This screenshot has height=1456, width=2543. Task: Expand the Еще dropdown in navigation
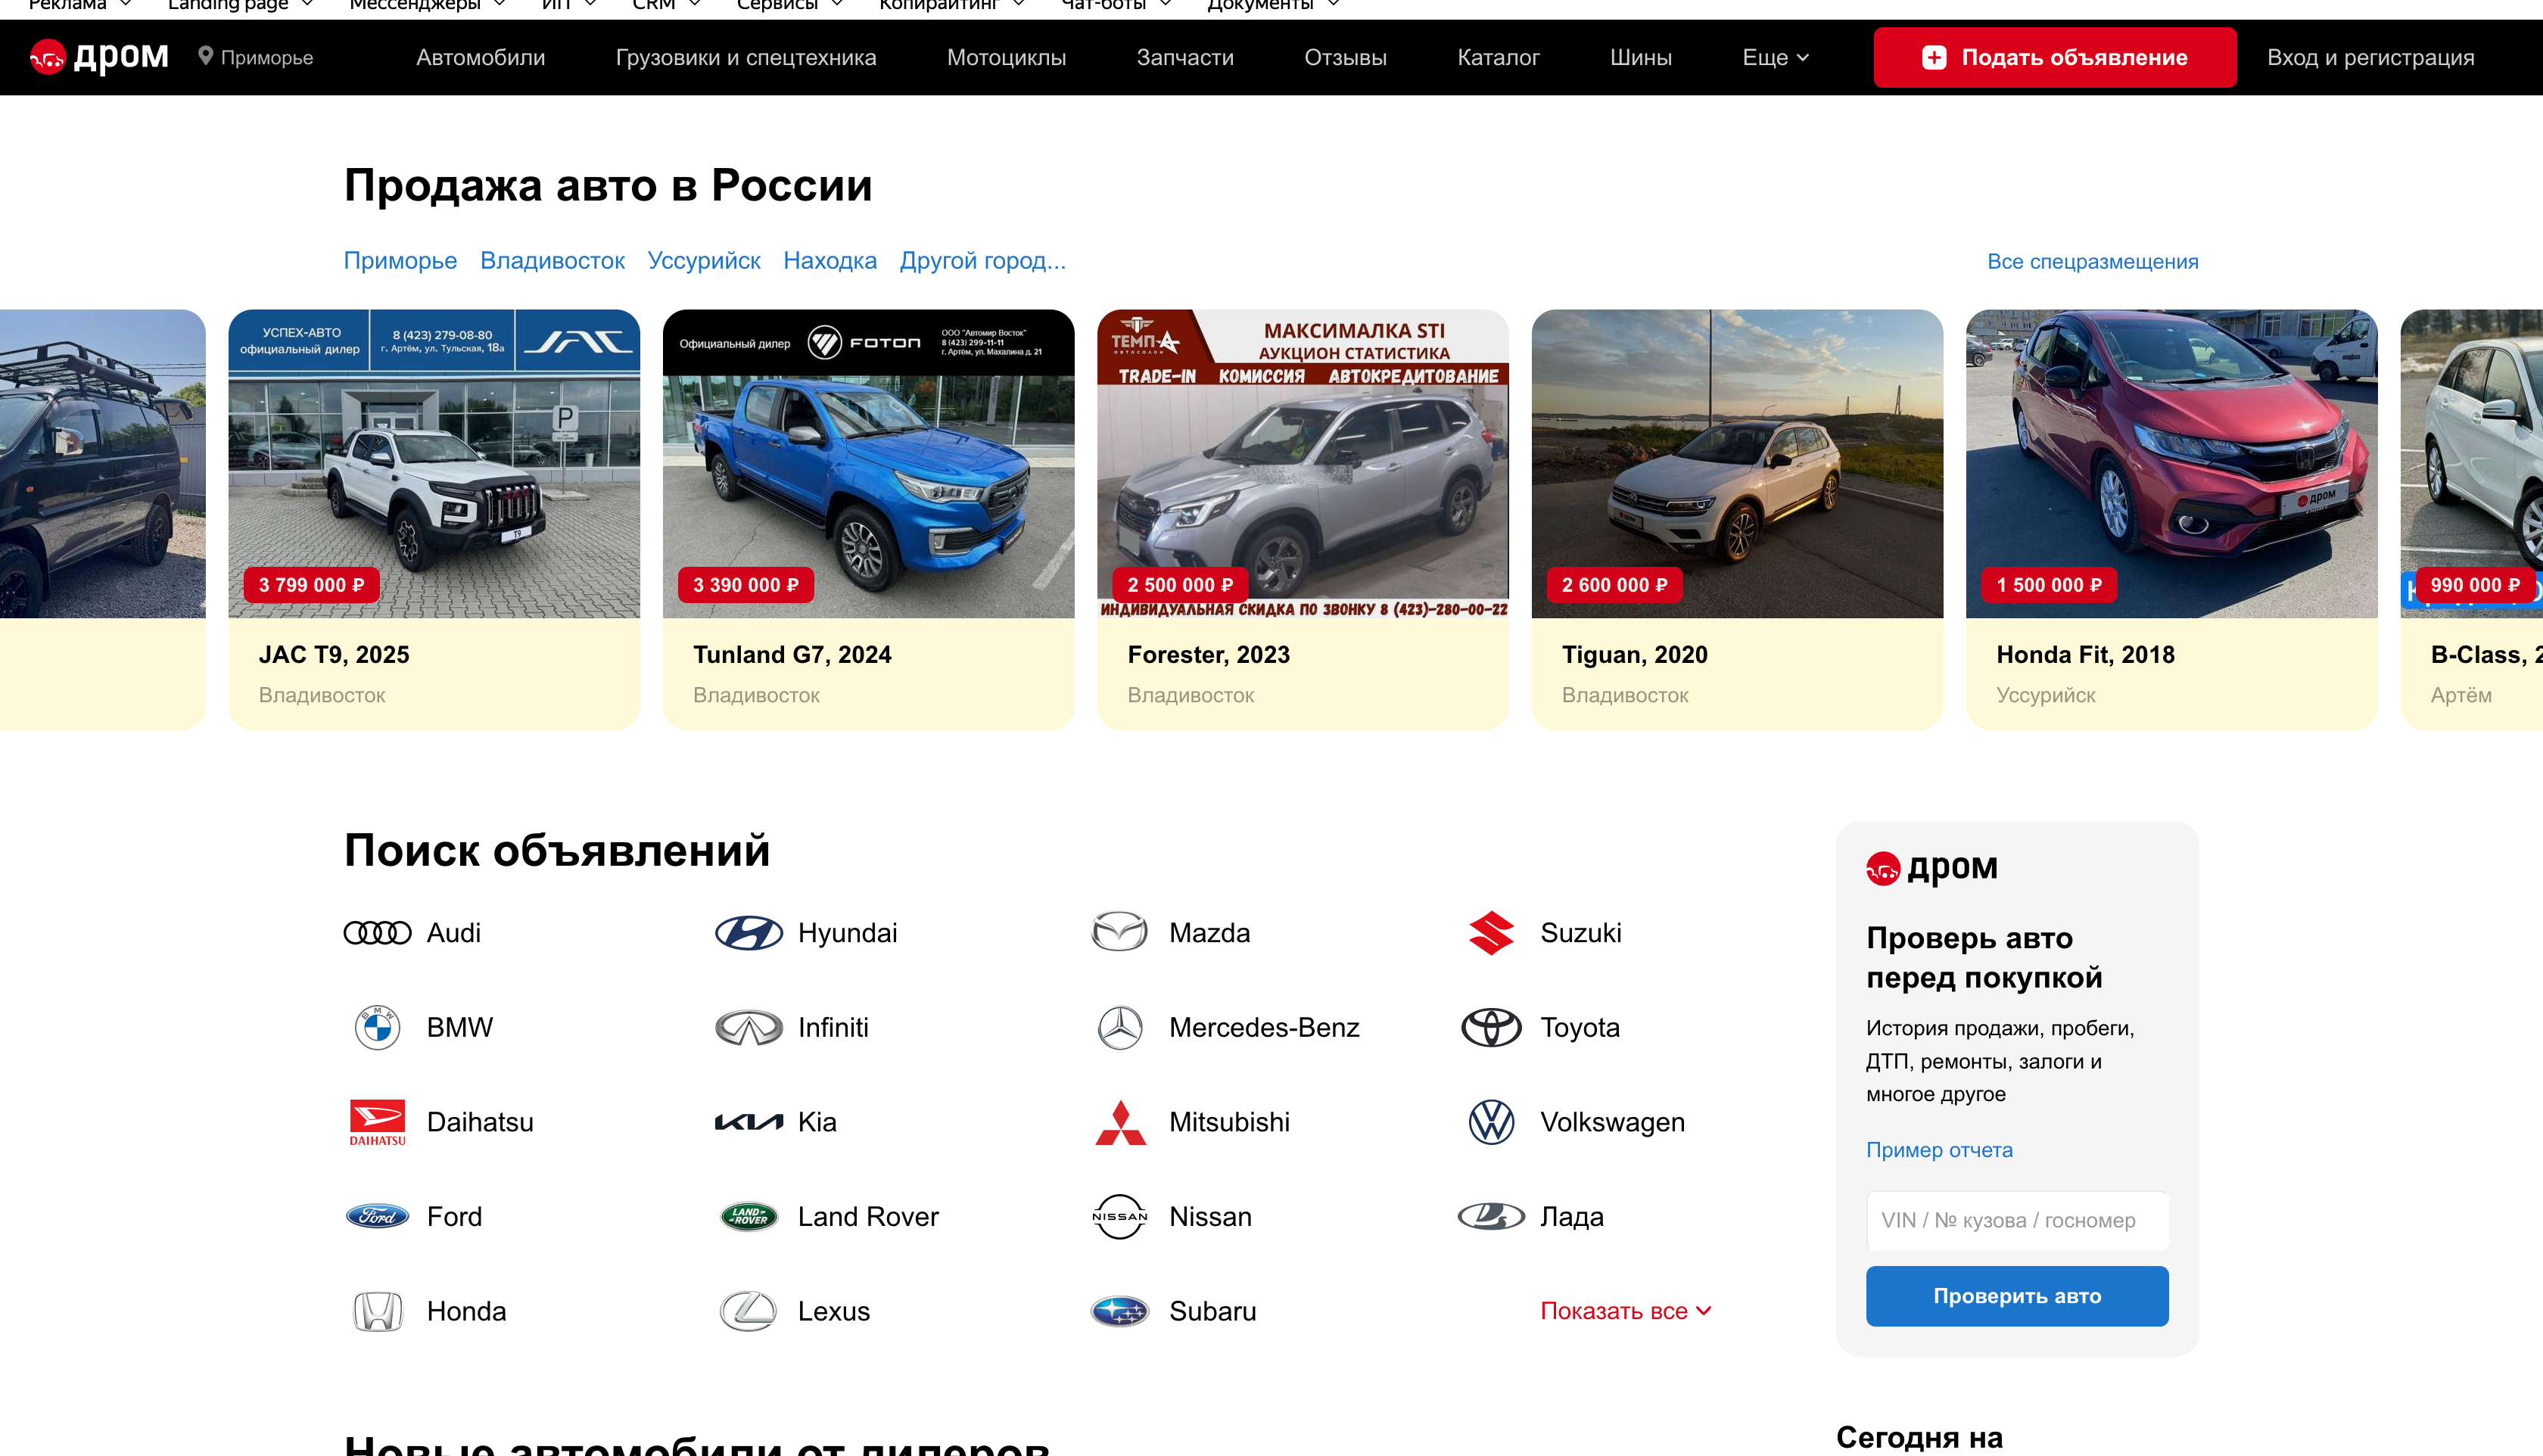(x=1775, y=57)
